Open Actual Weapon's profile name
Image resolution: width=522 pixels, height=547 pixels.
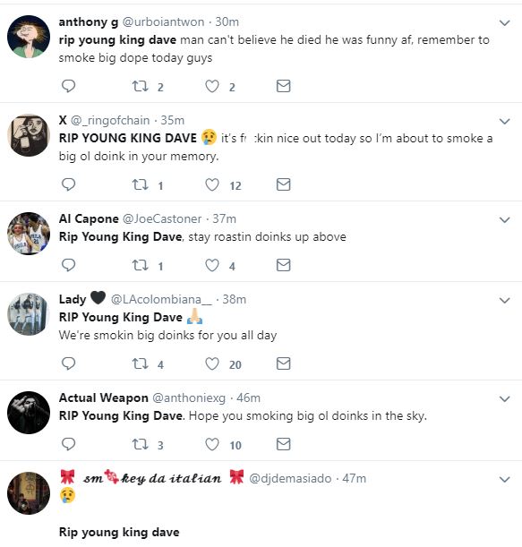click(103, 397)
